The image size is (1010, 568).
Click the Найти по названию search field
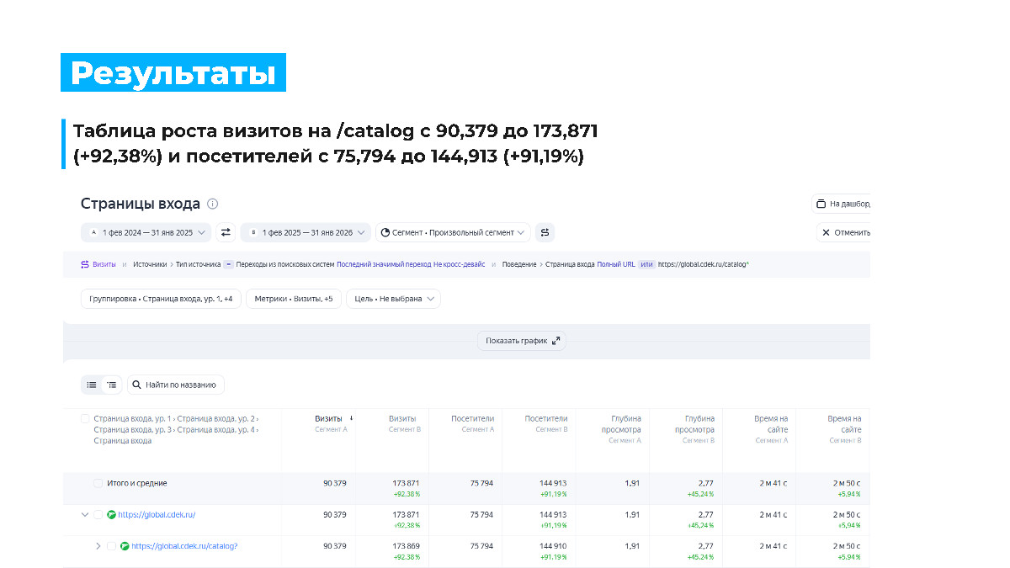coord(177,385)
